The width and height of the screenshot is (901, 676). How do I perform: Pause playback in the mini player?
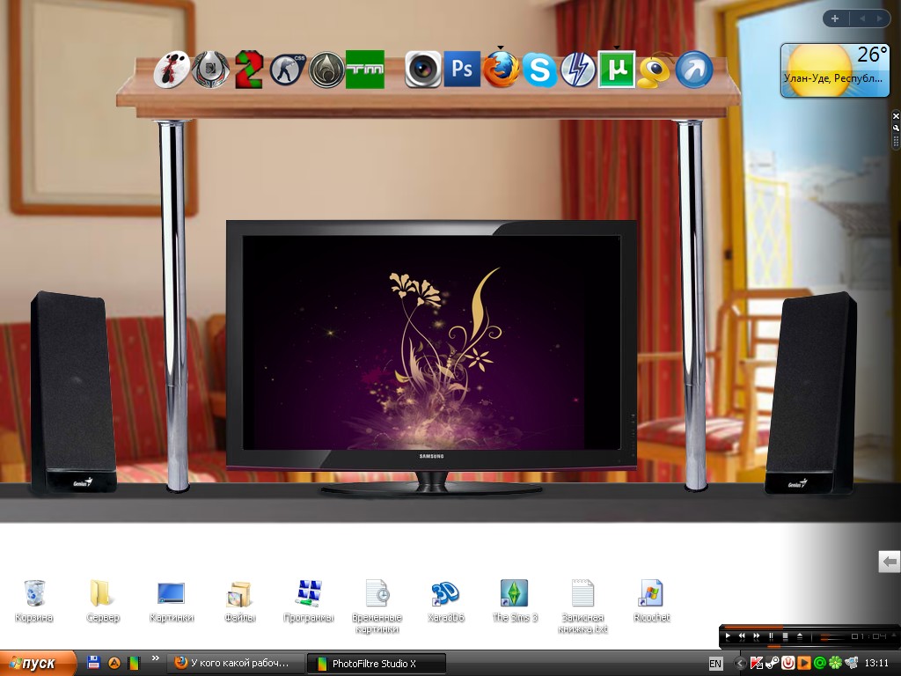coord(771,636)
